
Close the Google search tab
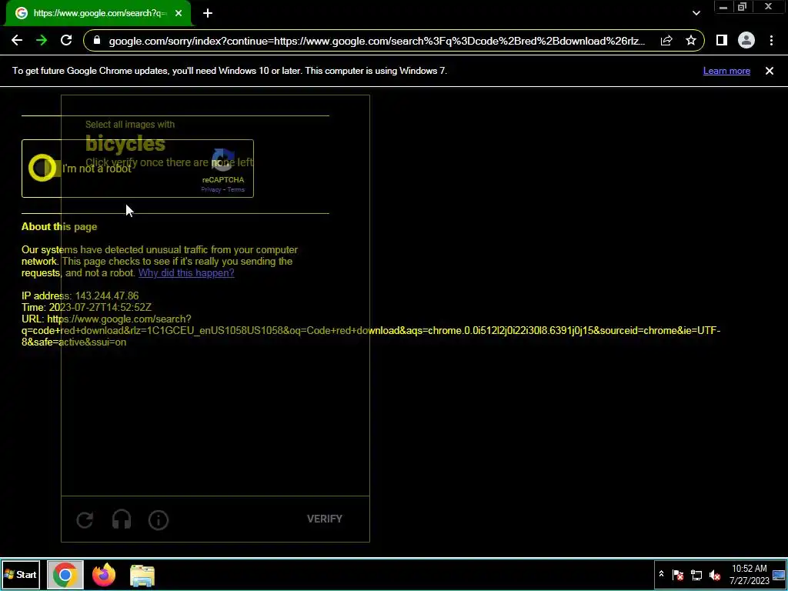click(179, 13)
